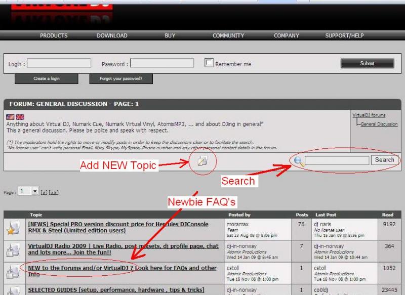Open VirtualDJ Radio 2009 topic
The height and width of the screenshot is (295, 405).
(123, 249)
